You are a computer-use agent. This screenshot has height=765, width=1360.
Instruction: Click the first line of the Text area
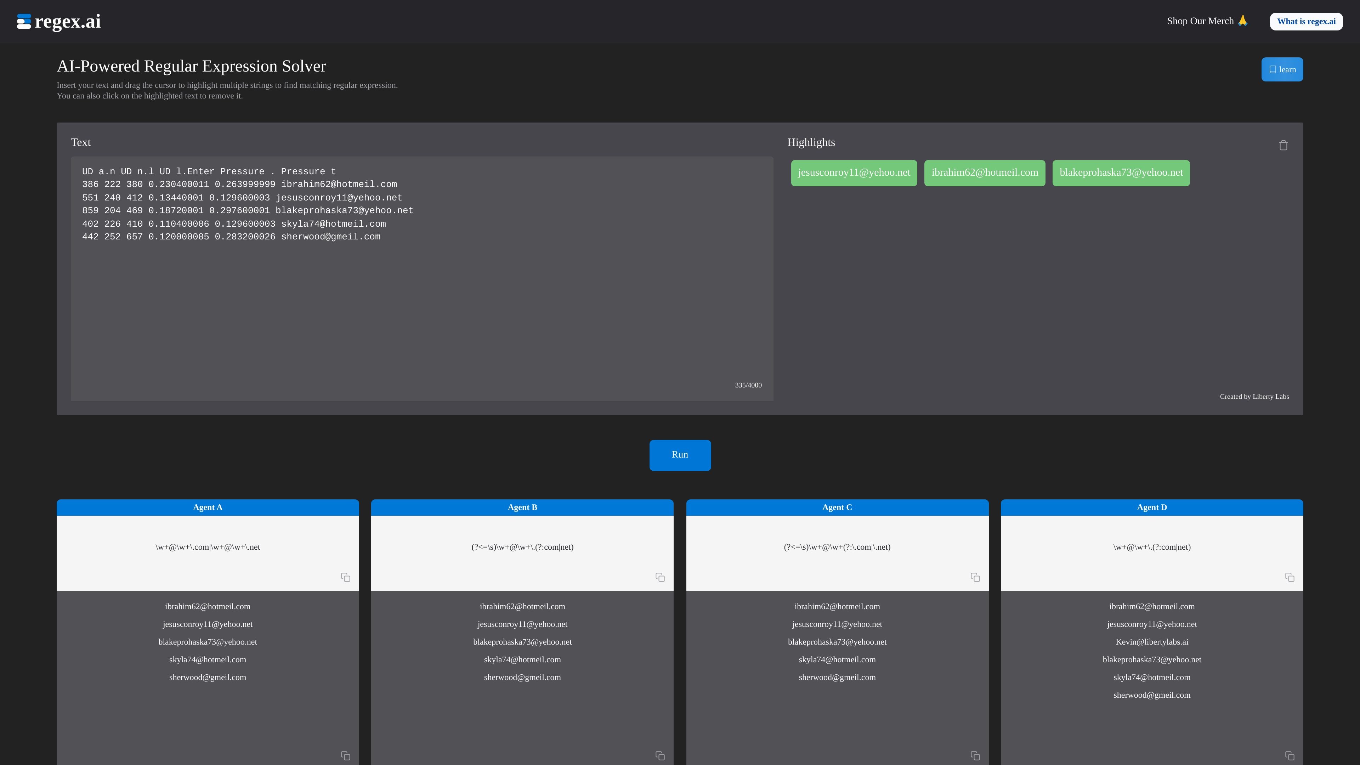(209, 171)
